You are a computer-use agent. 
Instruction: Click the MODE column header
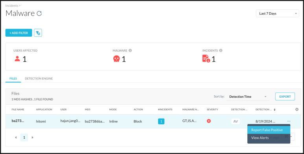113,109
